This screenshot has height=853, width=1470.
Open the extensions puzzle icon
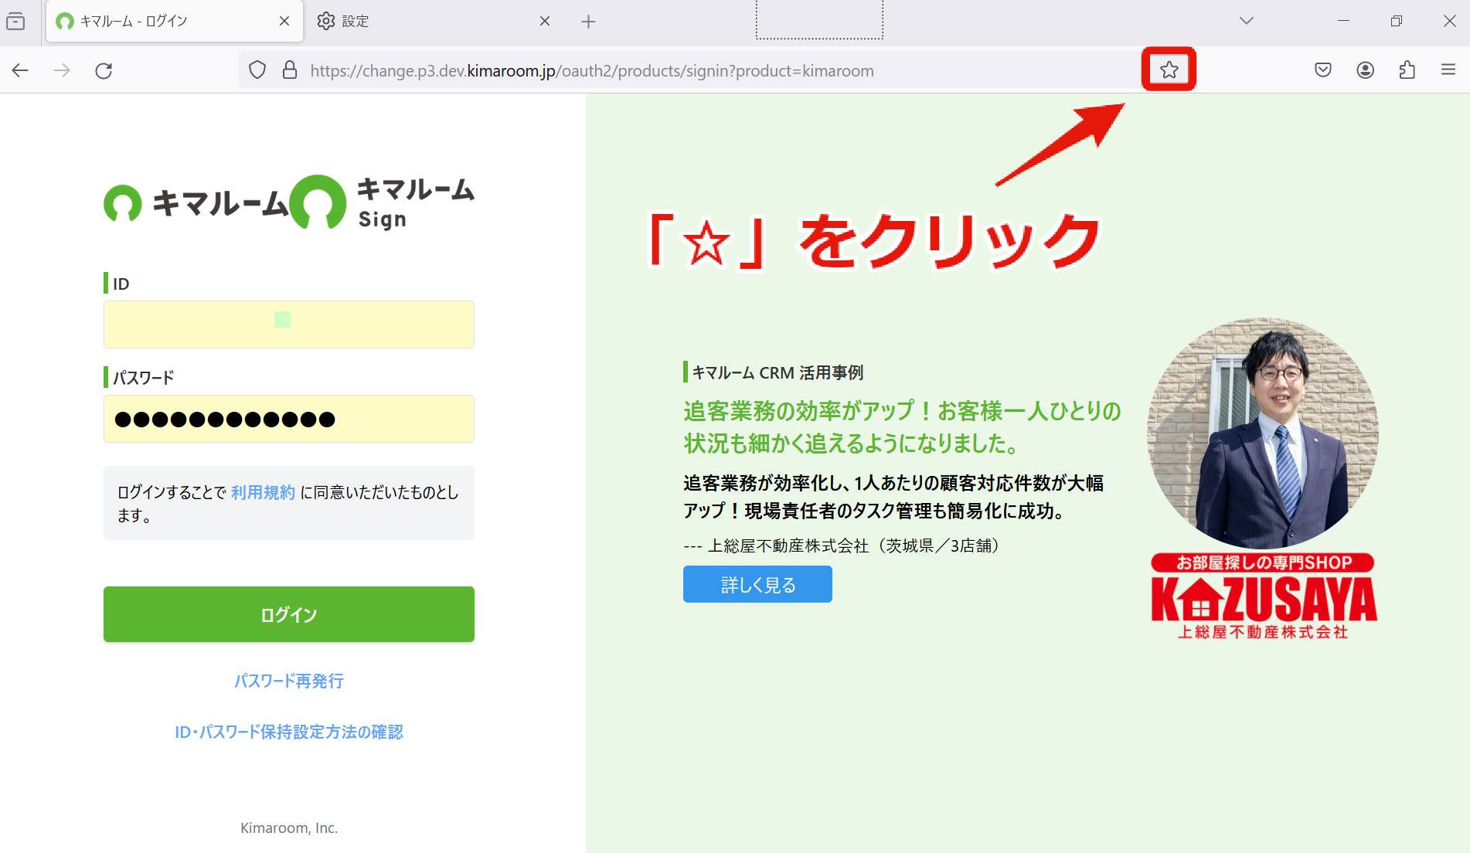pyautogui.click(x=1407, y=70)
